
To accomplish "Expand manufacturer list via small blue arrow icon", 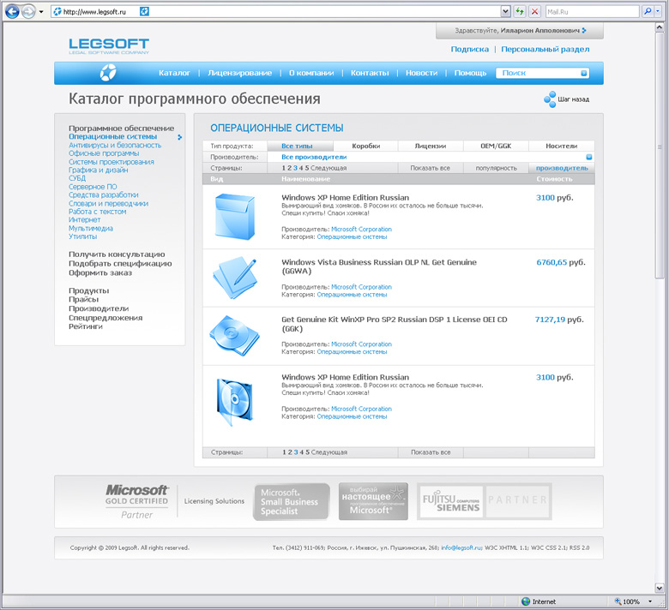I will [588, 157].
